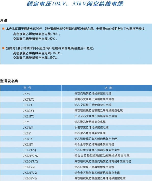Click the JKLGYJ/Q model code
Image resolution: width=152 pixels, height=181 pixels.
31,162
